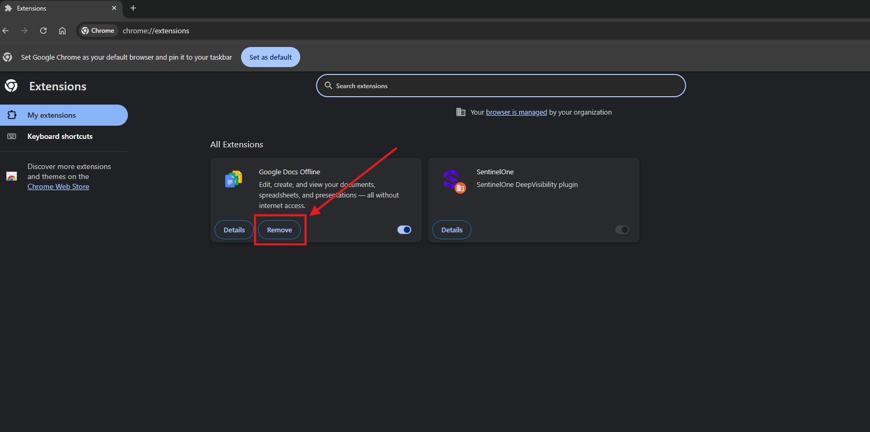Click the Chrome Web Store rainbow icon
870x432 pixels.
tap(12, 176)
